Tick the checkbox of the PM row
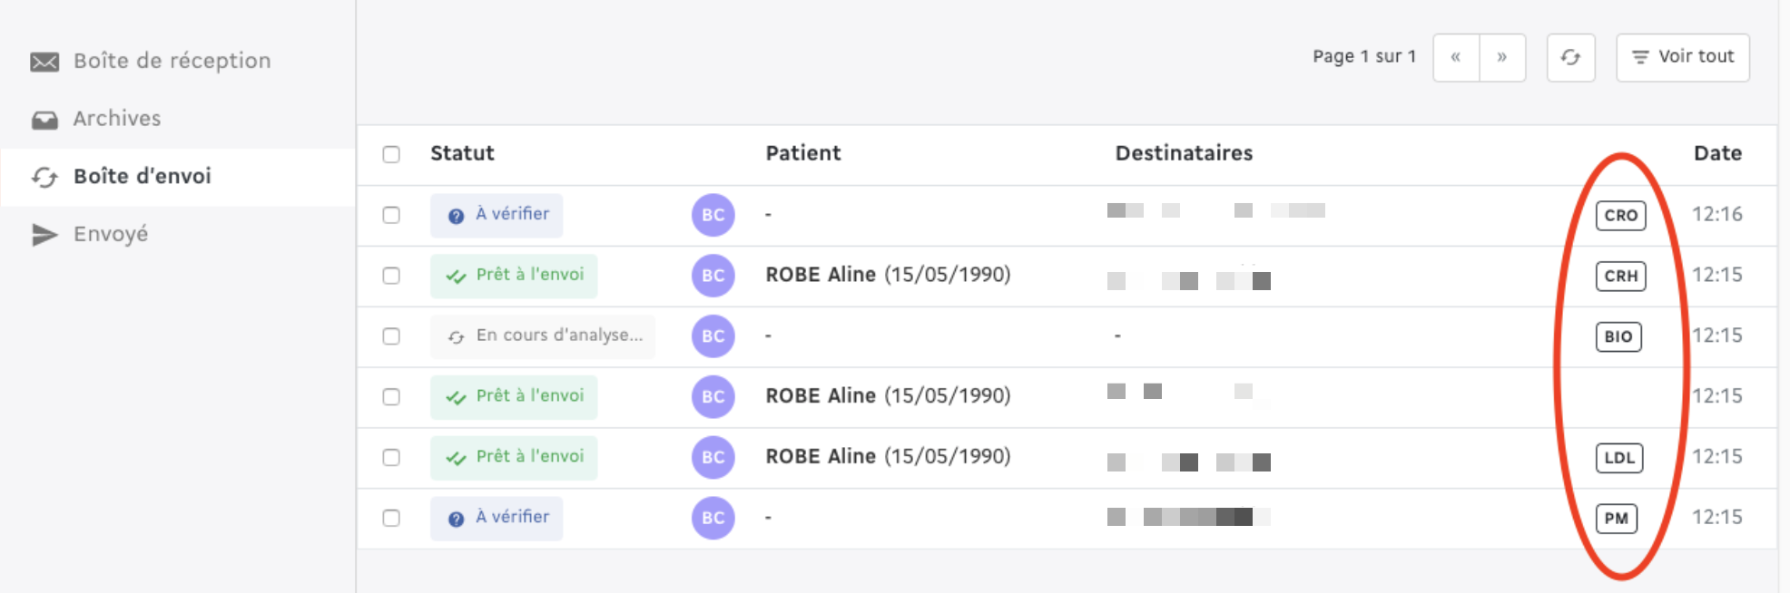This screenshot has width=1790, height=593. pyautogui.click(x=391, y=518)
